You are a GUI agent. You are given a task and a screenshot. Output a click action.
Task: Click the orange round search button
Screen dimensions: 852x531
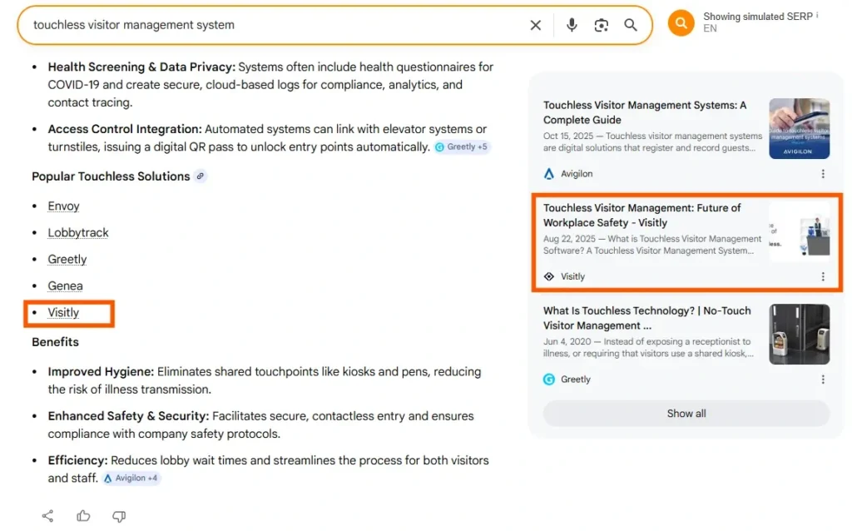[x=681, y=22]
